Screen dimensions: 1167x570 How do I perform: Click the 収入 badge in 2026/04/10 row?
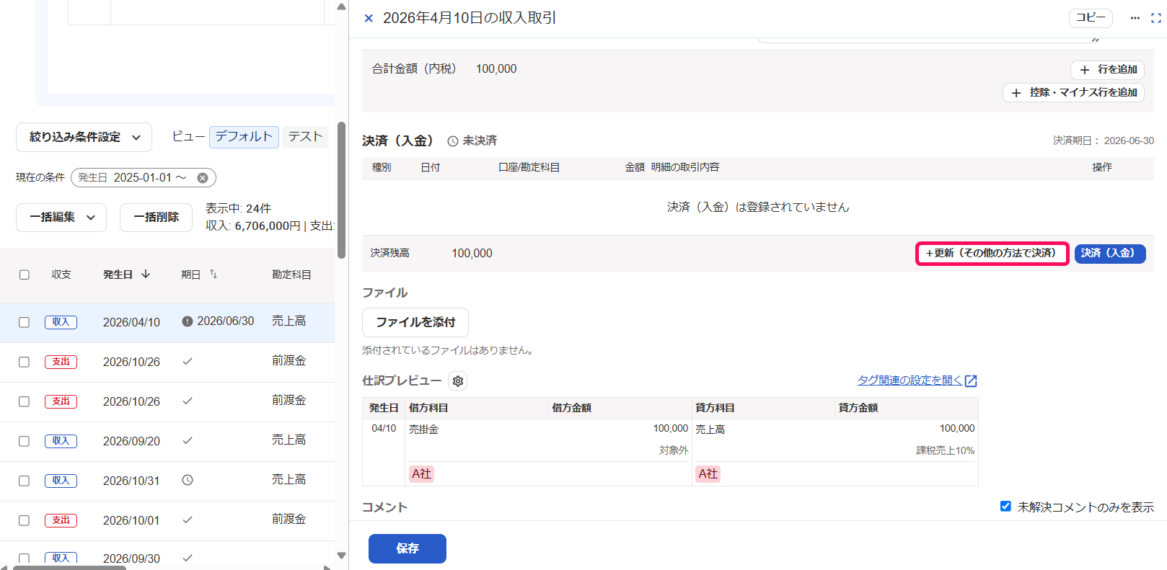pyautogui.click(x=61, y=322)
